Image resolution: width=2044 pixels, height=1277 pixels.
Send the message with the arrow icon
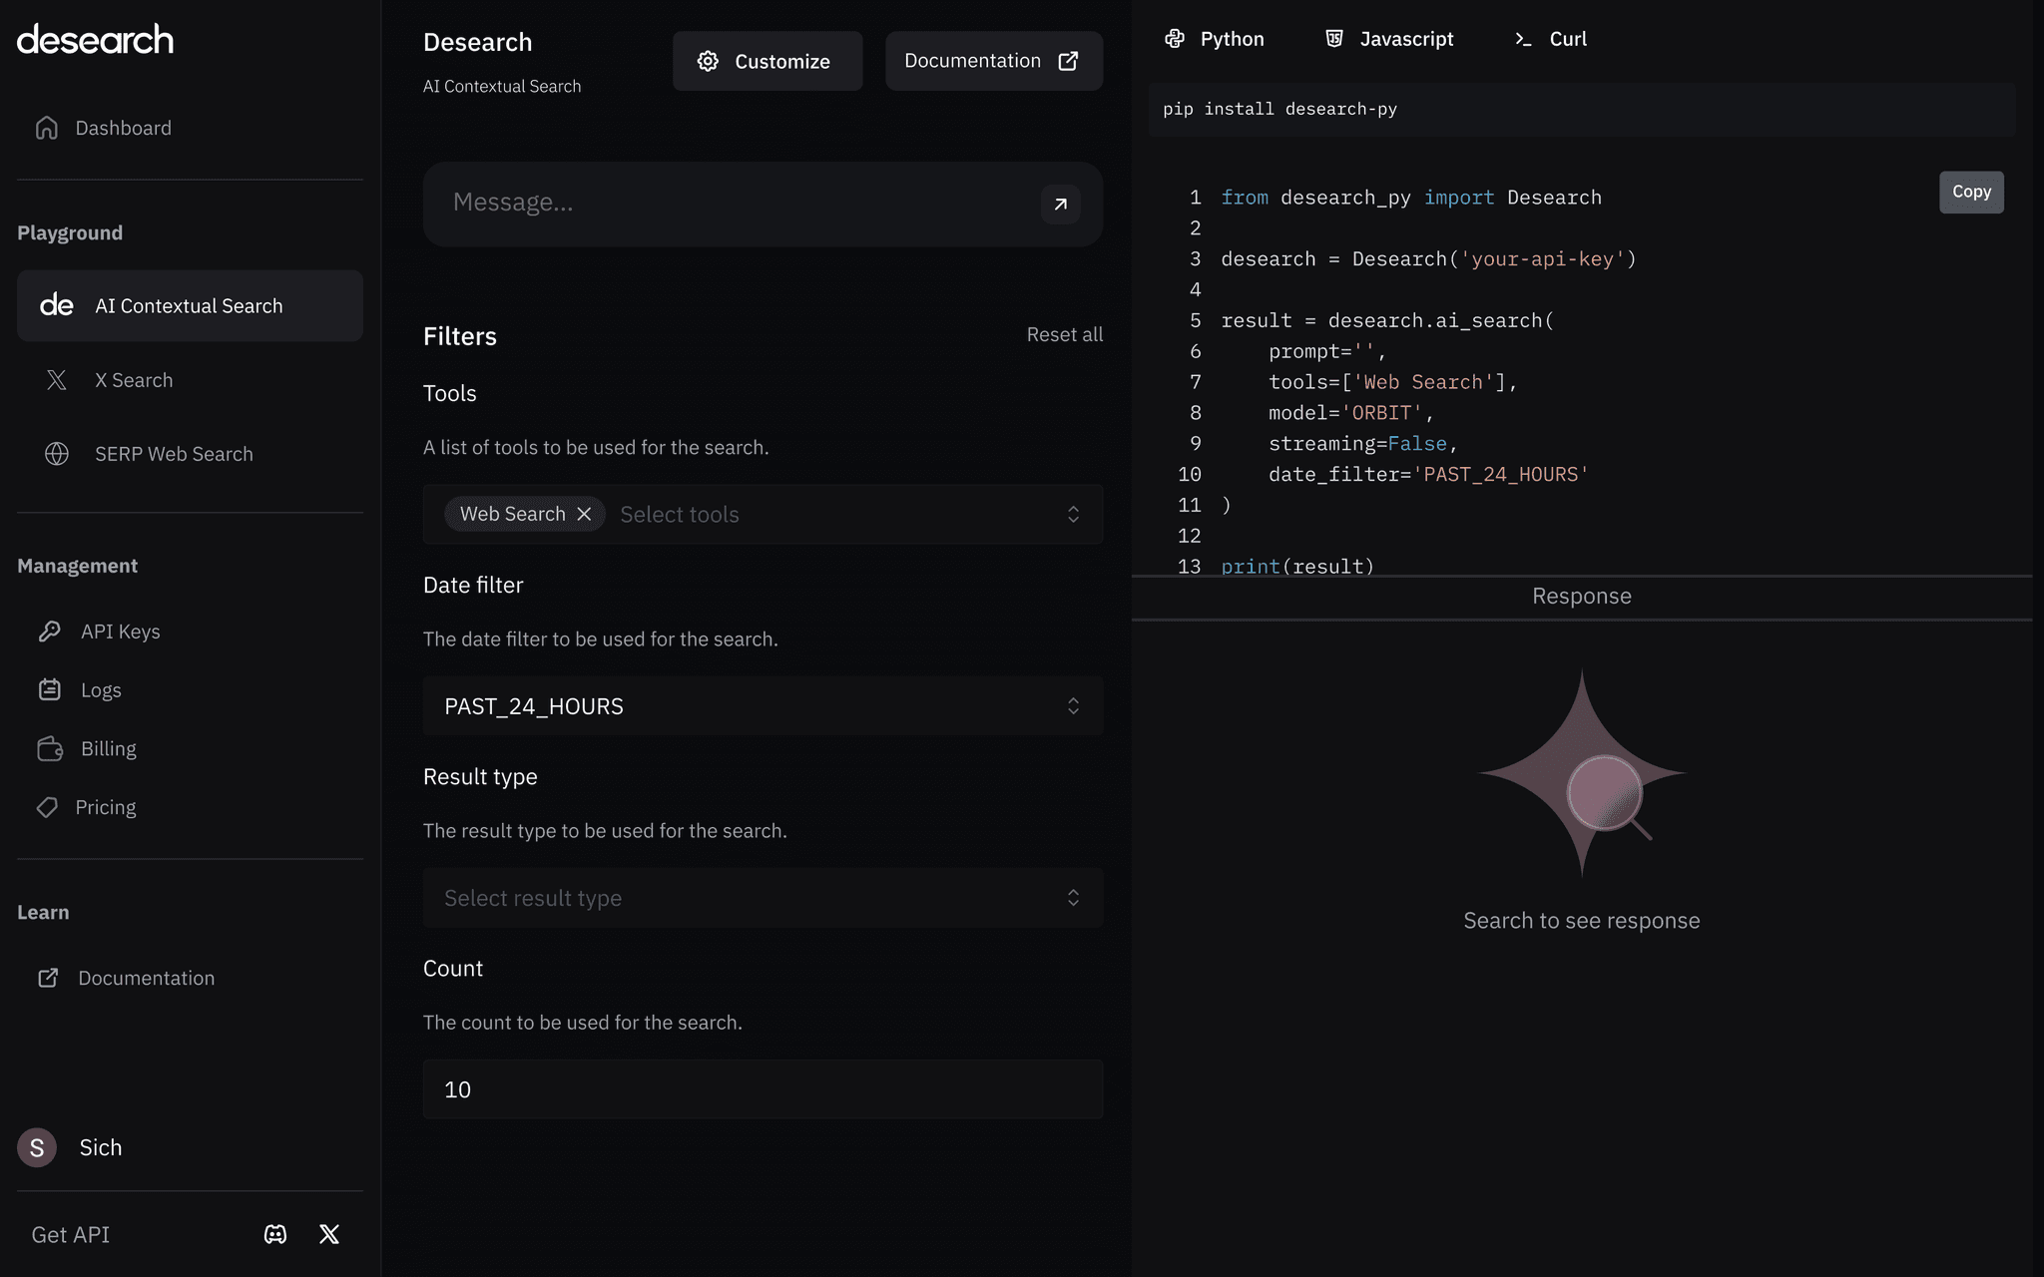(1060, 204)
